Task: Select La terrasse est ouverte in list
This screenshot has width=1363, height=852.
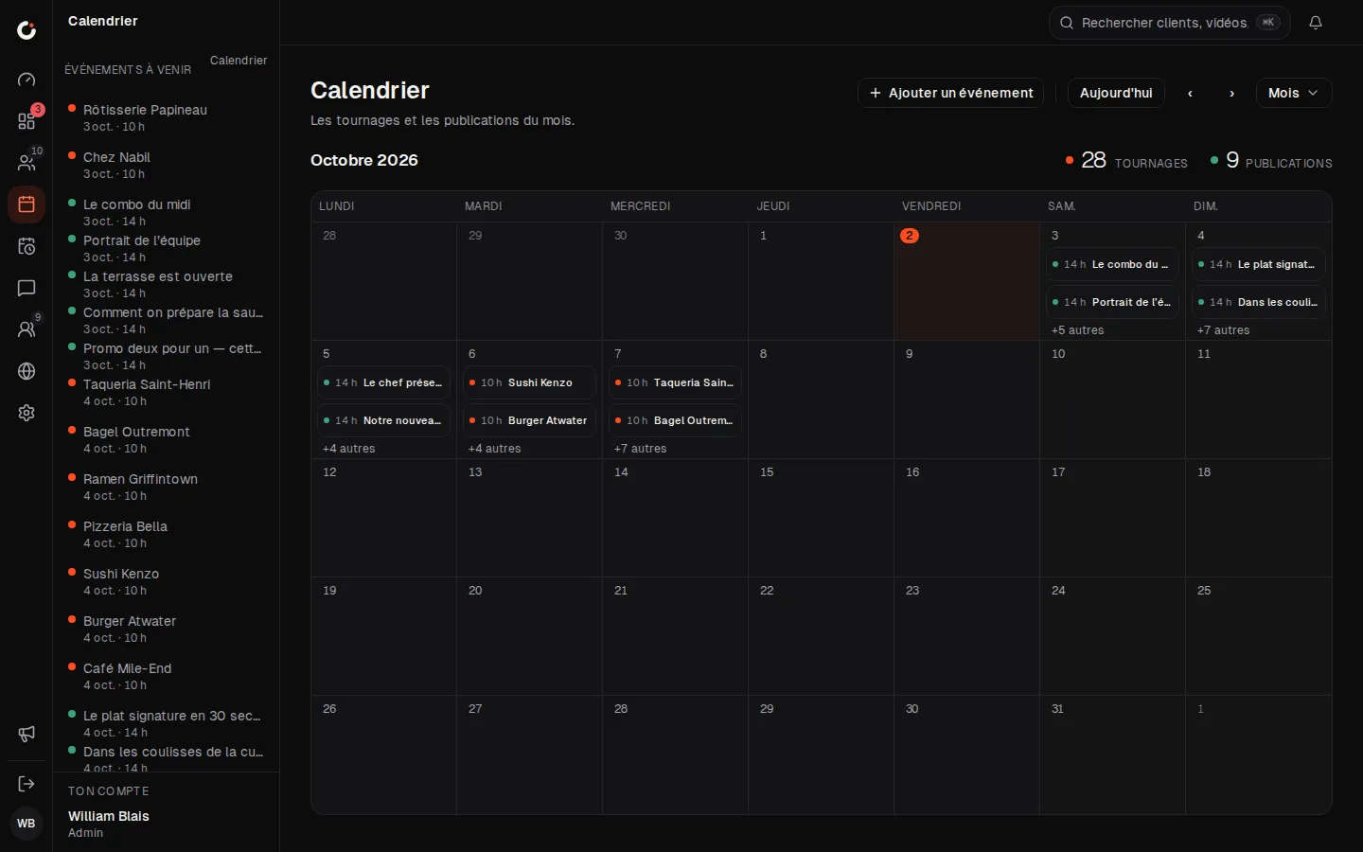Action: pyautogui.click(x=167, y=284)
